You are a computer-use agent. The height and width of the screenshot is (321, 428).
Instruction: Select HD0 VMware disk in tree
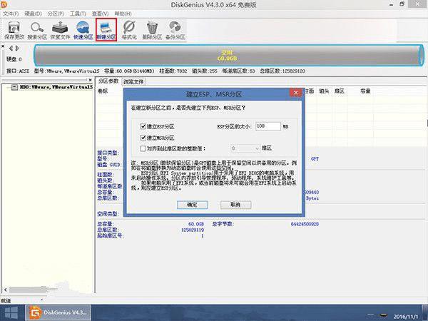[56, 87]
